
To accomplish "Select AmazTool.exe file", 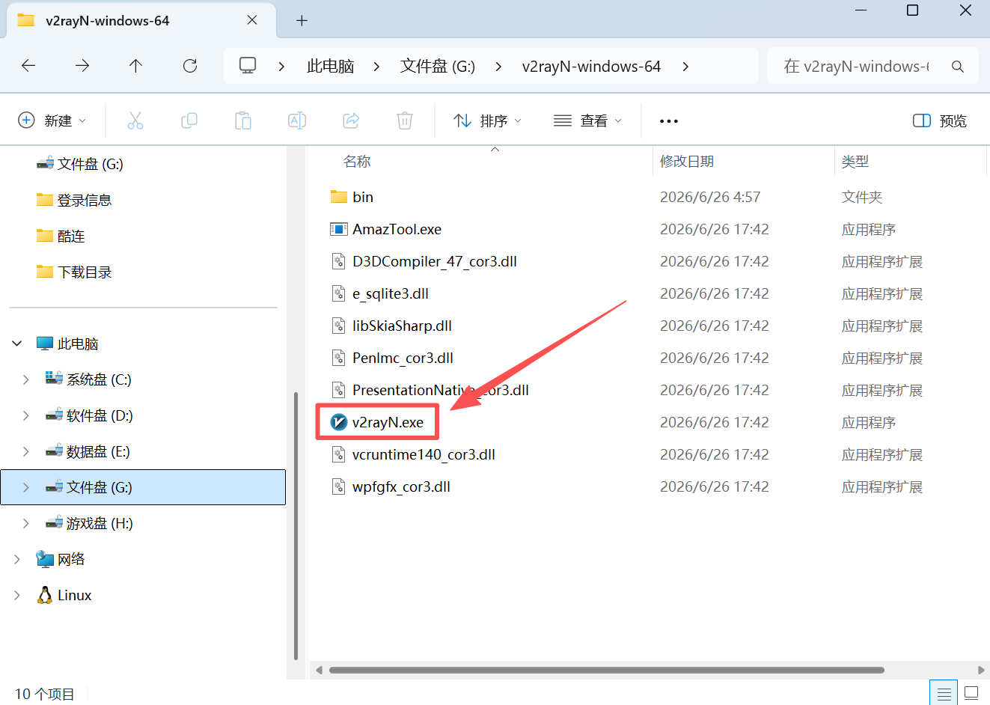I will (397, 229).
